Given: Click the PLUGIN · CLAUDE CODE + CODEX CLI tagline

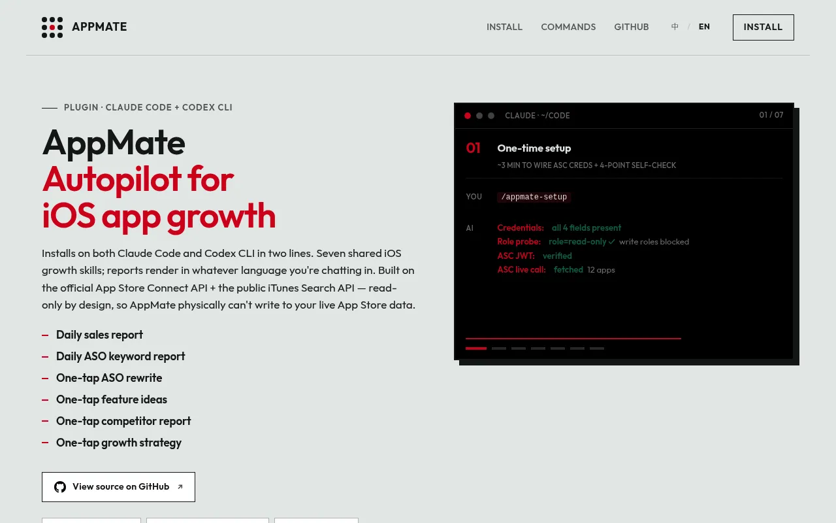Looking at the screenshot, I should 148,107.
